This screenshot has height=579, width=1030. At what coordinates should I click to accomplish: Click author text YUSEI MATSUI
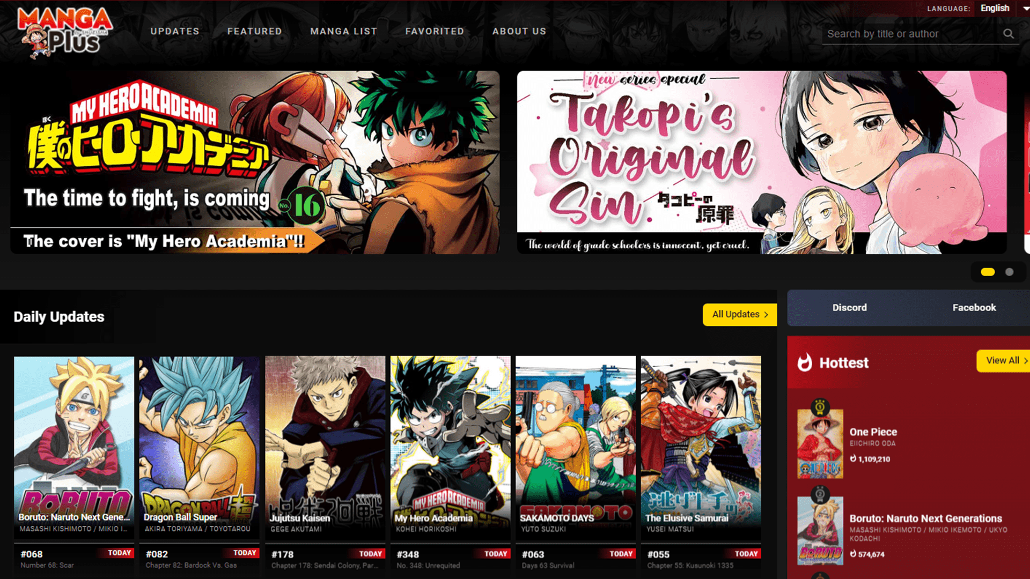670,529
